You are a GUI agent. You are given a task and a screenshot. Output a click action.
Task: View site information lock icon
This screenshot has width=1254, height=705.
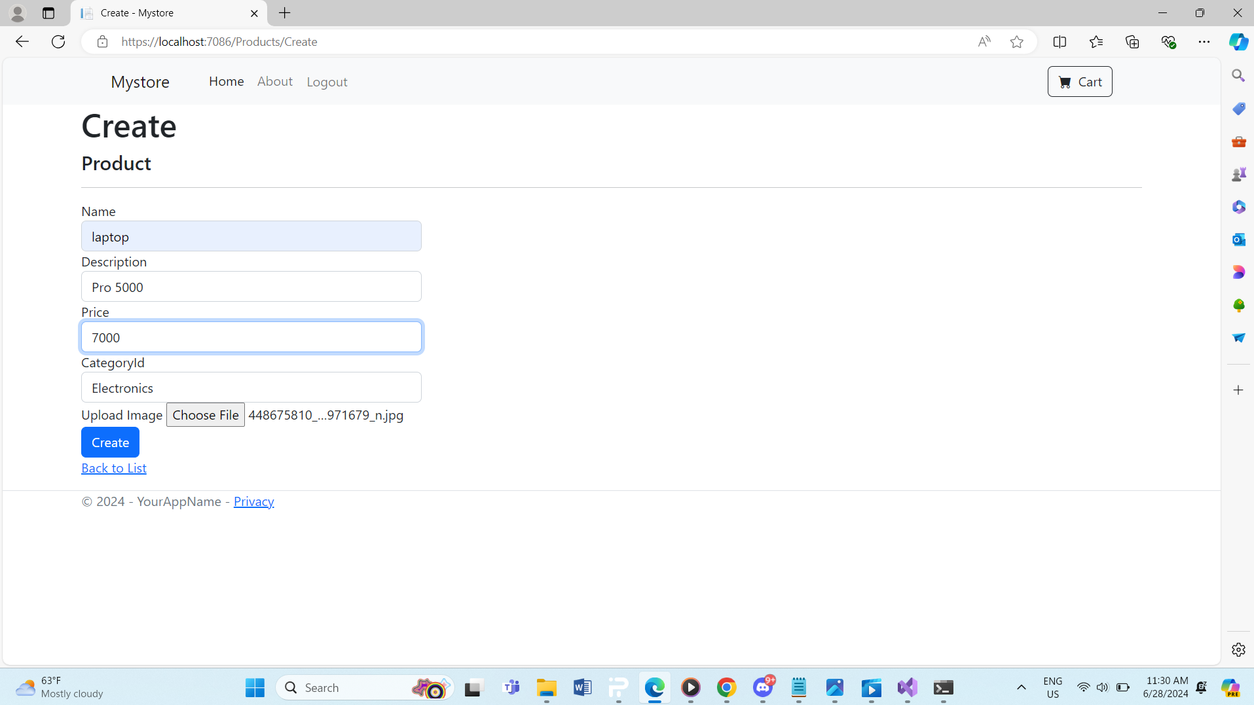click(102, 42)
